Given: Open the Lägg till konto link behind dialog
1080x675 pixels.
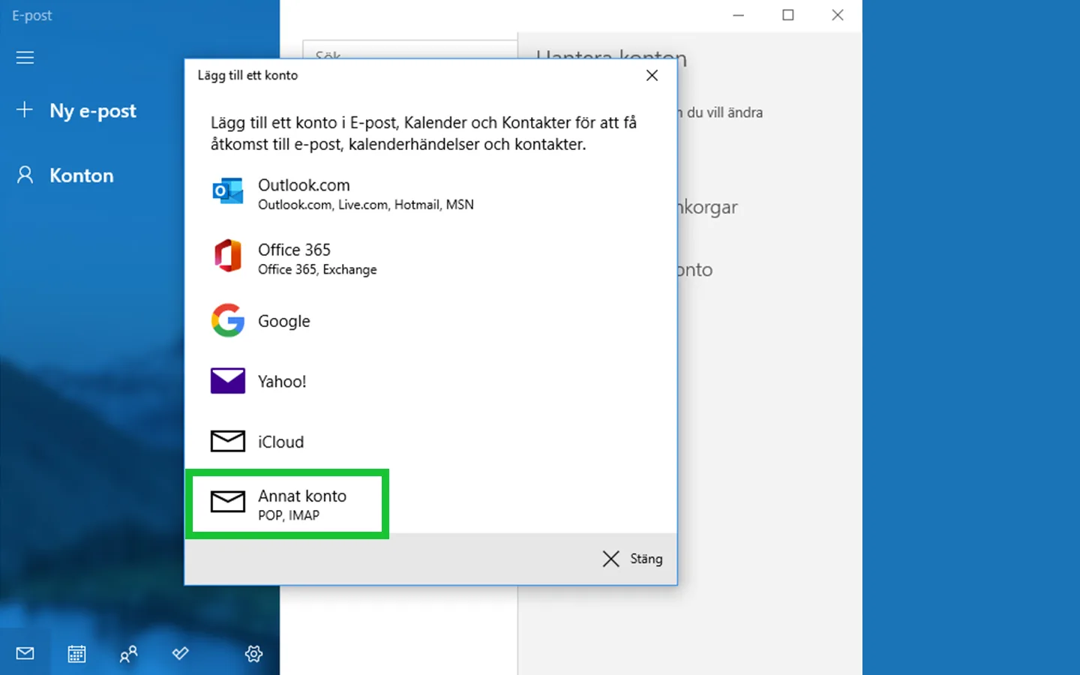Looking at the screenshot, I should 697,269.
